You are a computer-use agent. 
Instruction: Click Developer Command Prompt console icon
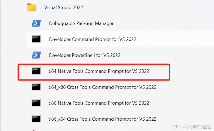tap(36, 39)
